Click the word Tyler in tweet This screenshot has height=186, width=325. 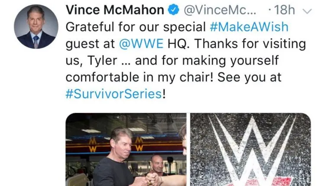102,61
